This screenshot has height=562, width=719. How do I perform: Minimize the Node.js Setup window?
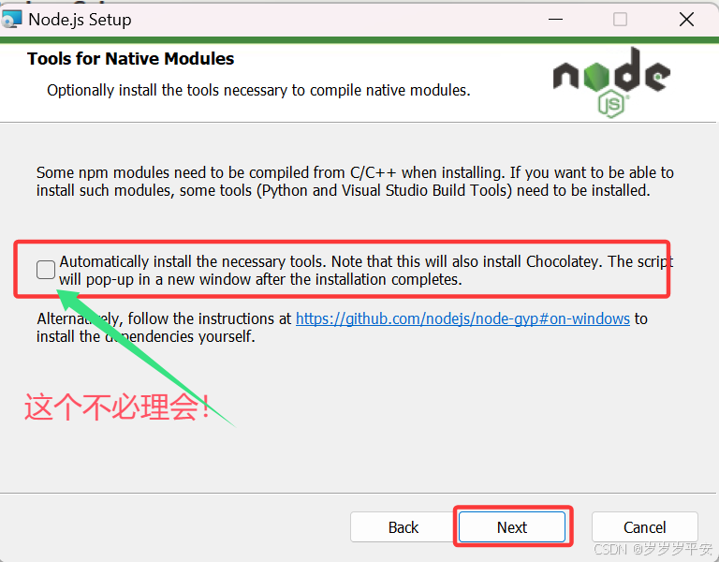pyautogui.click(x=555, y=20)
